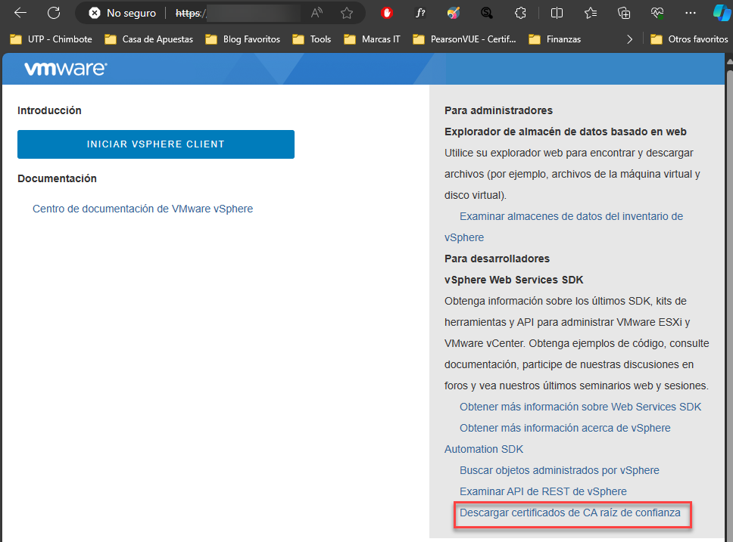Image resolution: width=733 pixels, height=542 pixels.
Task: Open the Favorites list icon
Action: [591, 13]
